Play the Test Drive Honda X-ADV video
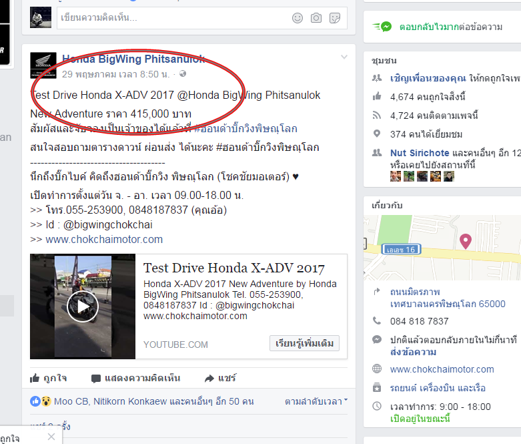Image resolution: width=521 pixels, height=444 pixels. click(83, 306)
